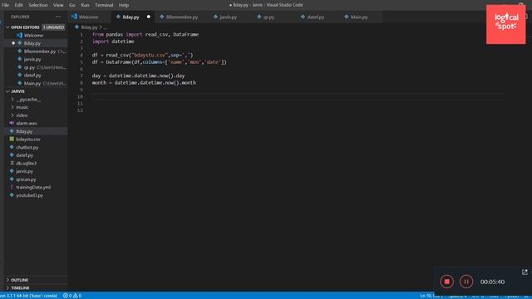Image resolution: width=532 pixels, height=299 pixels.
Task: Switch to the Main.py tab
Action: (359, 17)
